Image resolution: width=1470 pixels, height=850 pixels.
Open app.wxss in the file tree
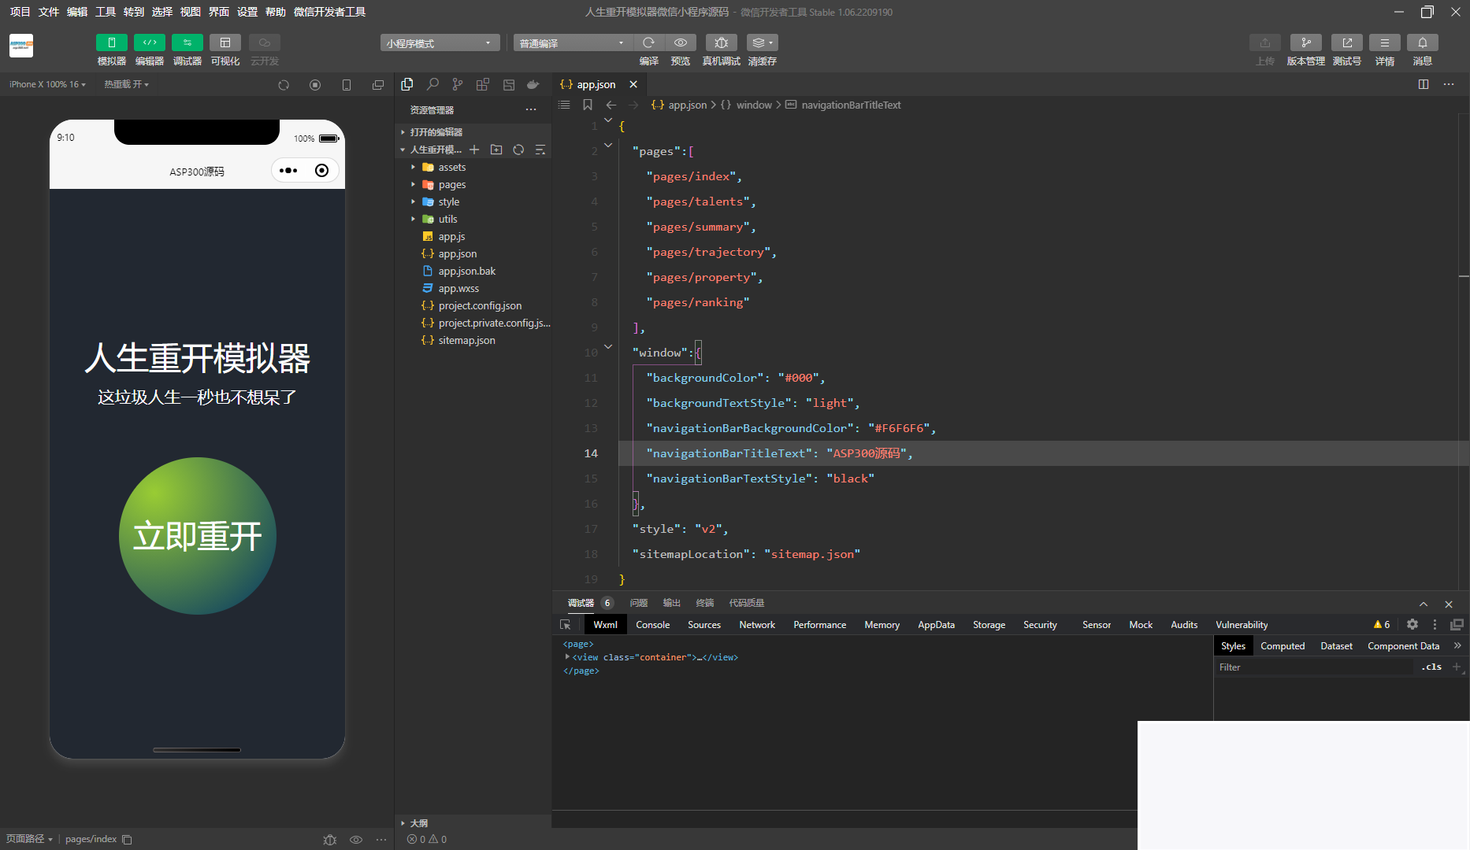[x=458, y=289]
